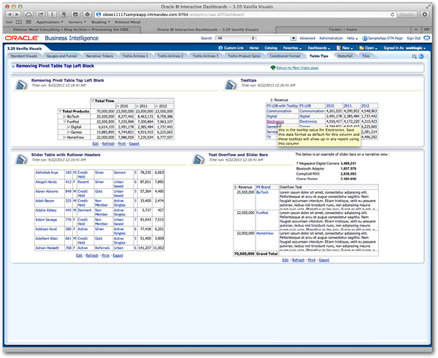Click the Catalog header link
The width and height of the screenshot is (438, 358).
(271, 48)
